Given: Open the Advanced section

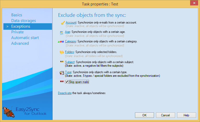Looking at the screenshot, I should 20,43.
